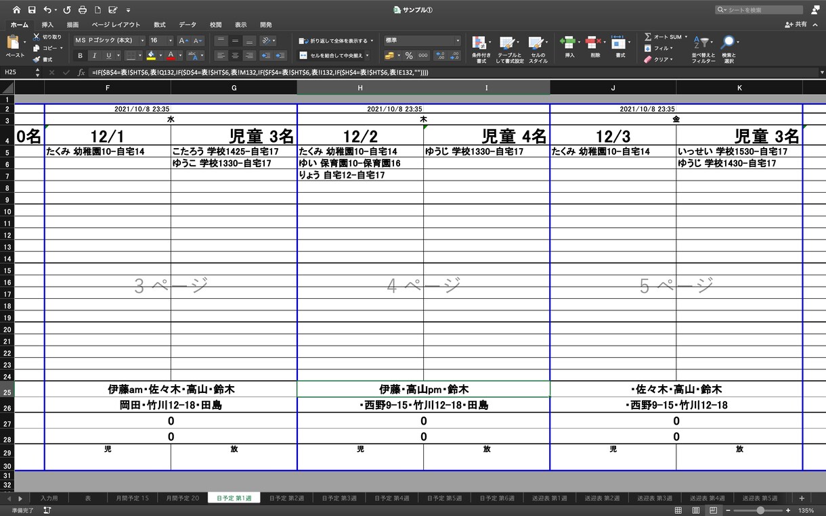Open Find & Select 検索と選択
Screen dimensions: 826x516
click(729, 49)
